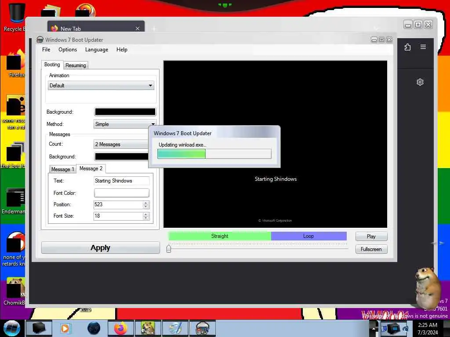The height and width of the screenshot is (337, 450).
Task: Open the File menu
Action: pyautogui.click(x=46, y=50)
